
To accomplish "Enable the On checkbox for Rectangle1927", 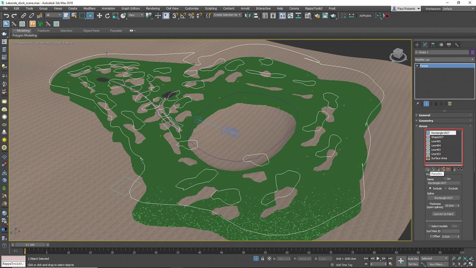I will click(x=445, y=179).
